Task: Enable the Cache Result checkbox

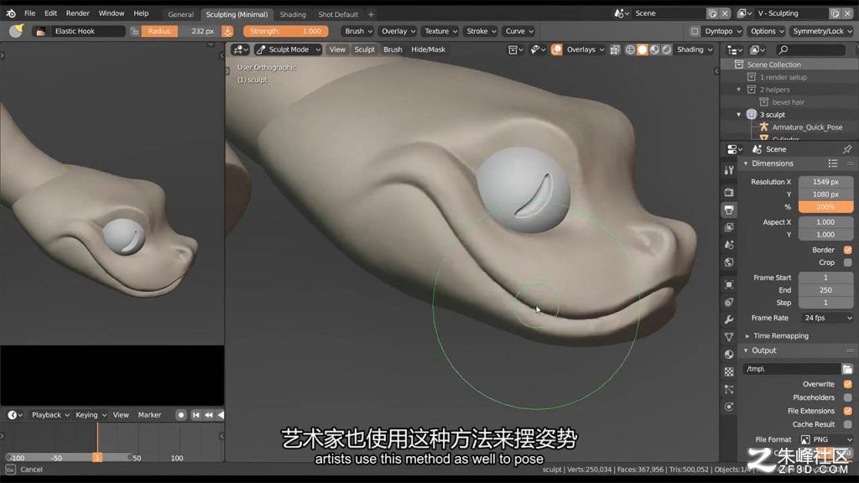Action: (x=847, y=424)
